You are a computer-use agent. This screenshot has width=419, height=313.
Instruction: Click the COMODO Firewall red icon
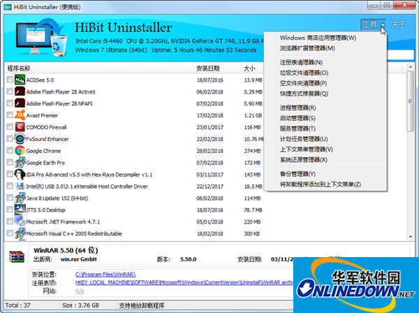point(20,127)
